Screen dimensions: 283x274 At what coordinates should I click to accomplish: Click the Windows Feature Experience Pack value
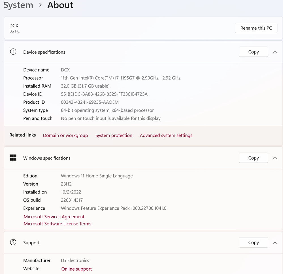[x=114, y=208]
